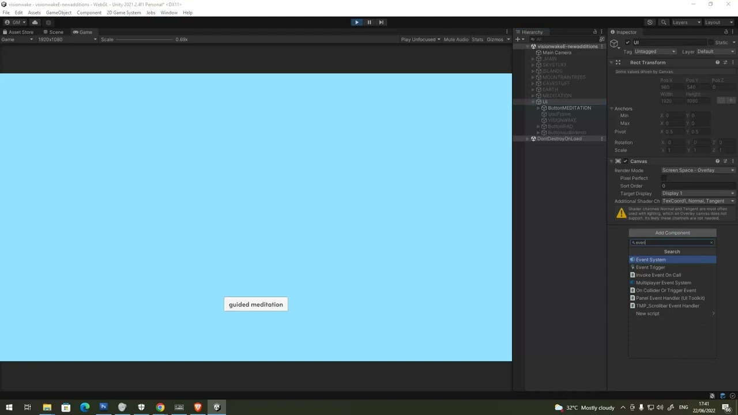This screenshot has width=738, height=415.
Task: Open the Layer Default dropdown
Action: point(716,52)
